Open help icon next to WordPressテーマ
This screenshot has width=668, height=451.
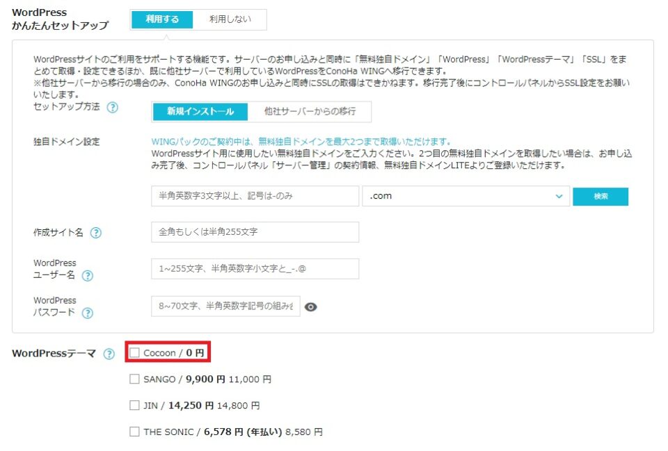tap(109, 354)
